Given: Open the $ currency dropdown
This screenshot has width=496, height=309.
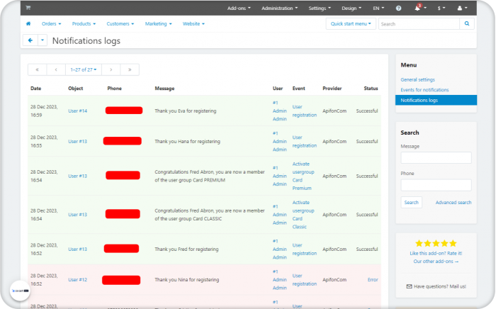Looking at the screenshot, I should click(441, 9).
